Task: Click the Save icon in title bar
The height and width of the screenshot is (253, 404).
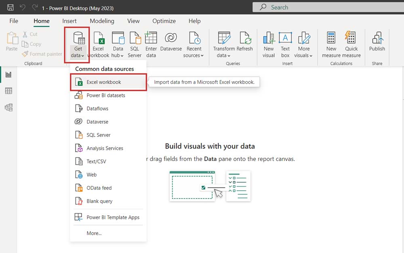Action: pyautogui.click(x=11, y=7)
